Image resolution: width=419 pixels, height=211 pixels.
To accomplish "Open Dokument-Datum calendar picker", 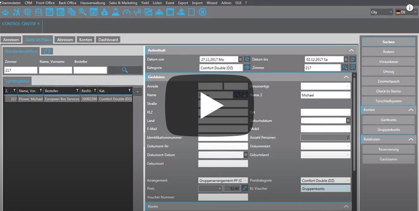I will point(245,155).
